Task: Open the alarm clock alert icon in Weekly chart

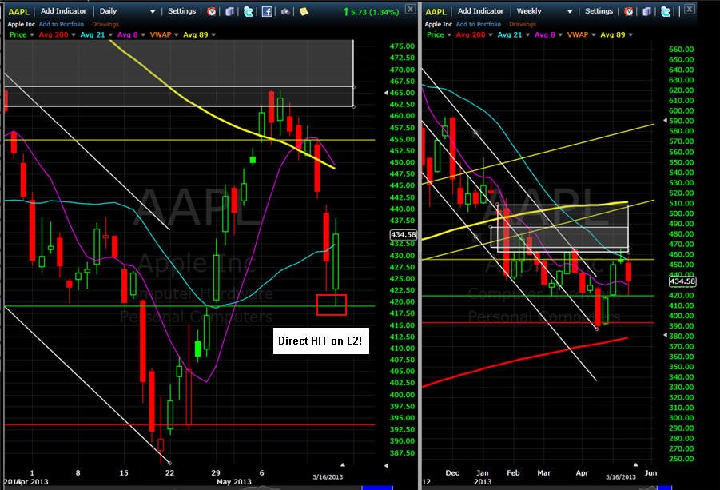Action: [629, 11]
